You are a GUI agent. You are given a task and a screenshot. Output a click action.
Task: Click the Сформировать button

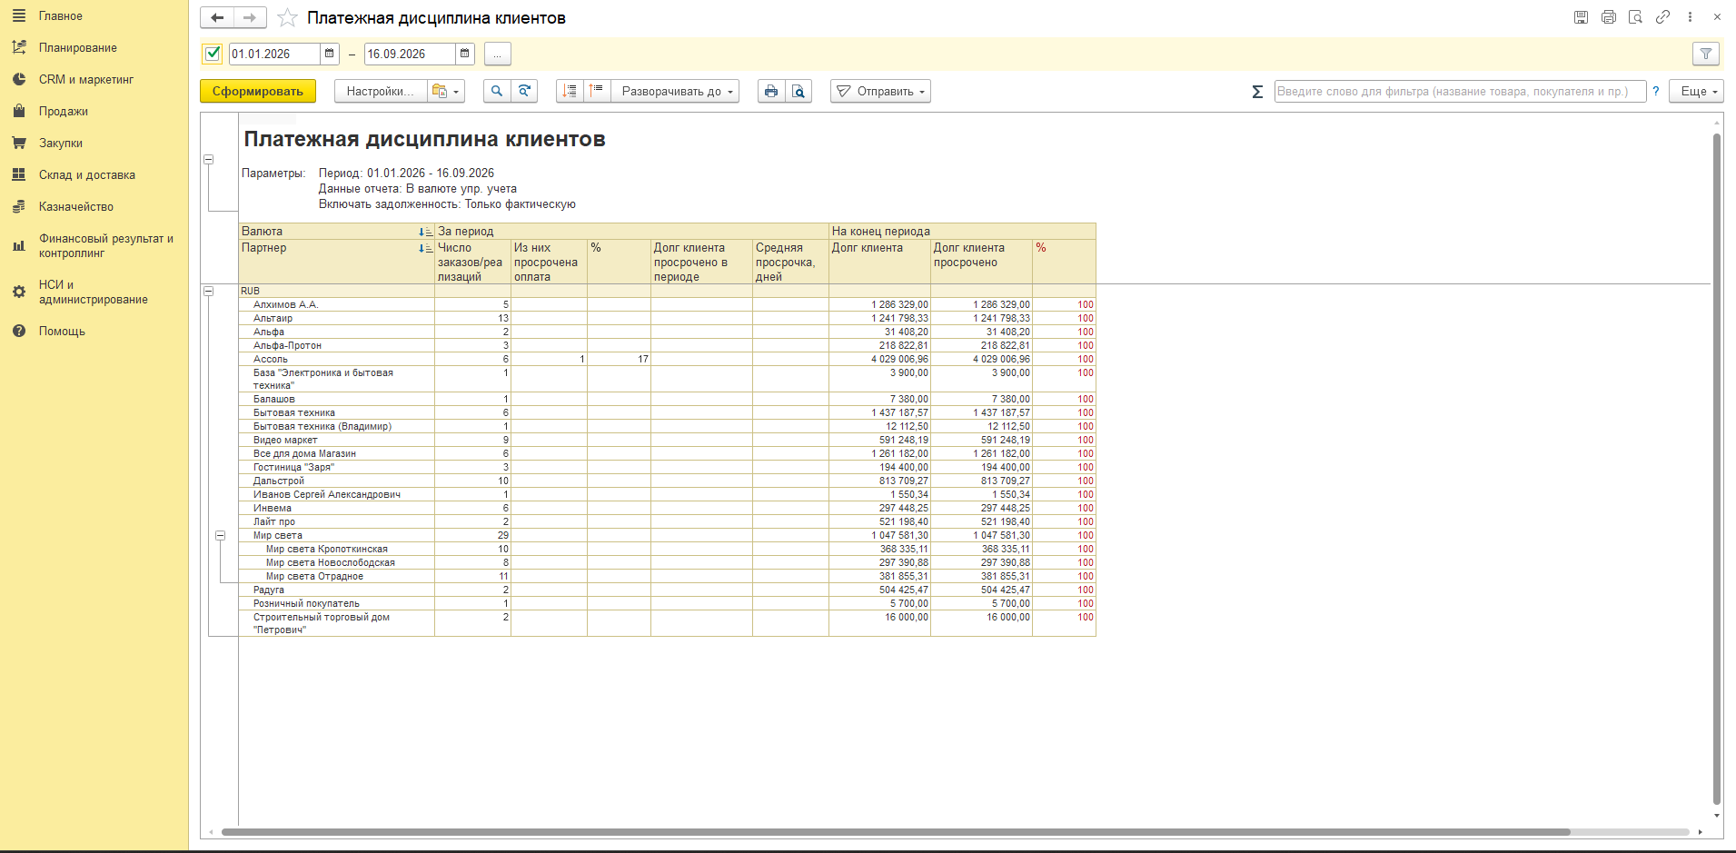[x=258, y=91]
